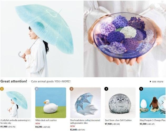The height and width of the screenshot is (131, 166).
Task: Select the geometric tile umbrella thumbnail
Action: (x=85, y=103)
